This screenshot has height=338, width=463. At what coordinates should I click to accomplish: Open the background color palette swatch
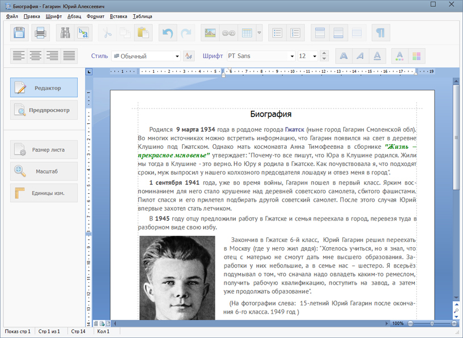point(416,56)
